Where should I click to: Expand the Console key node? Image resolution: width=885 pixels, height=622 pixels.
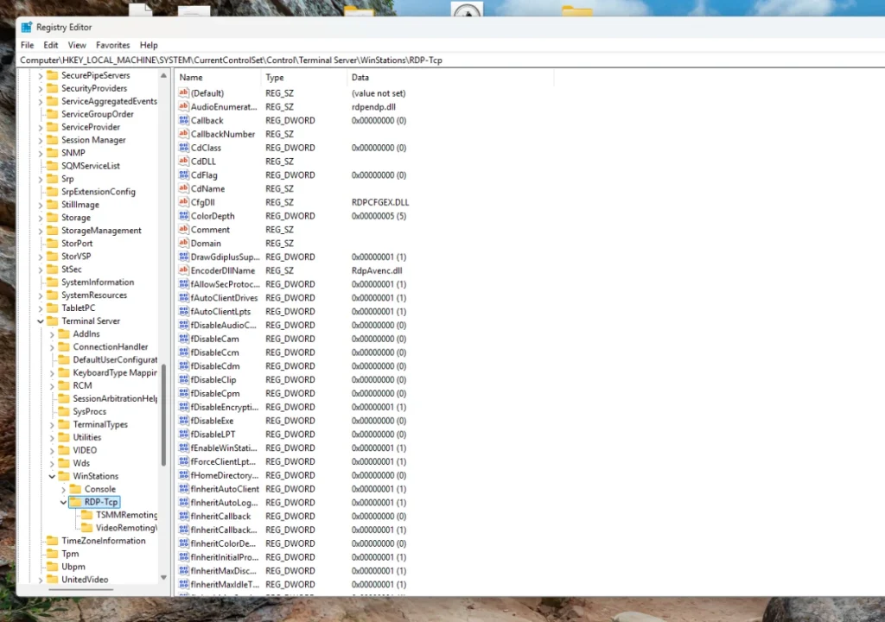(x=63, y=489)
